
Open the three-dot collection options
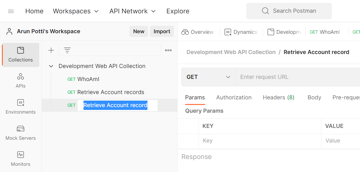point(168,50)
